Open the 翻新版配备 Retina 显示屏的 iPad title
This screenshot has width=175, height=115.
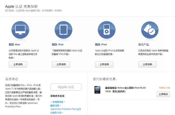(x=125, y=90)
